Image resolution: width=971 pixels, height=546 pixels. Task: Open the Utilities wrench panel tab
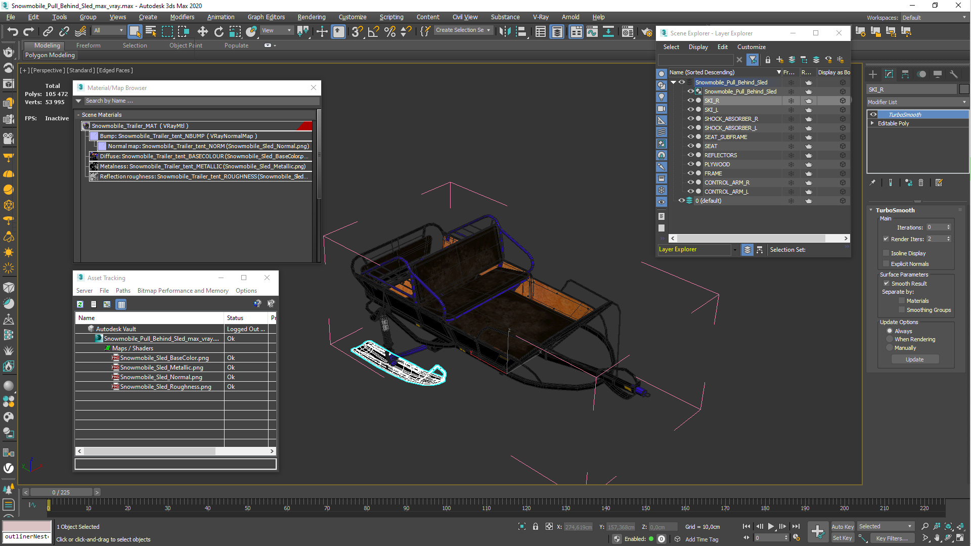(x=954, y=74)
